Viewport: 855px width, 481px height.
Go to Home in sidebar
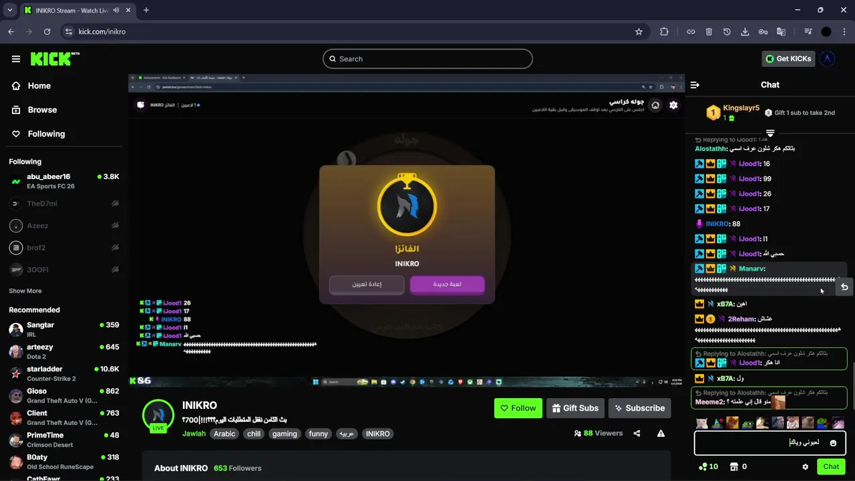point(32,86)
